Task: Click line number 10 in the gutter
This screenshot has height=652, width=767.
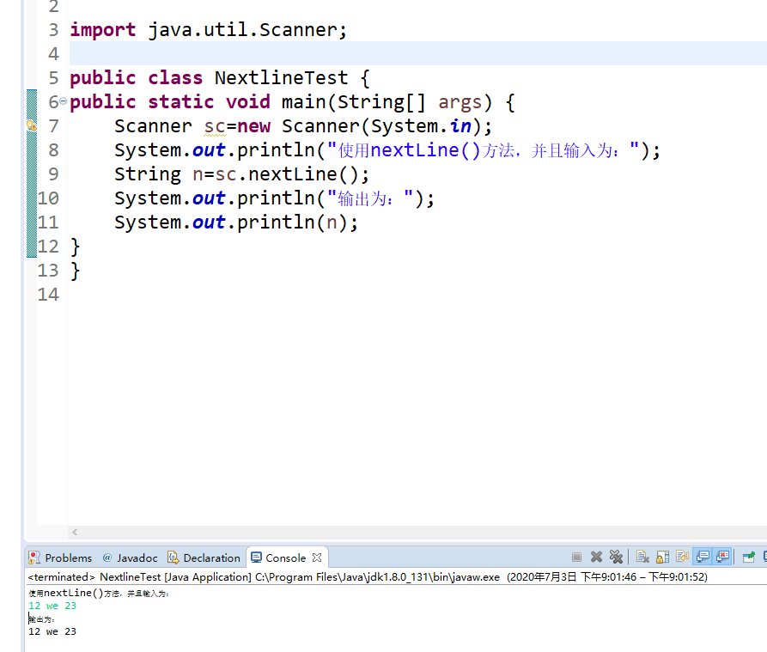Action: coord(48,198)
